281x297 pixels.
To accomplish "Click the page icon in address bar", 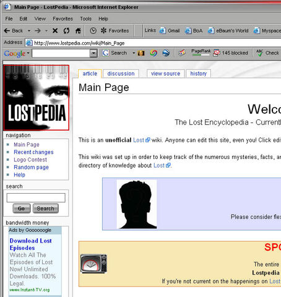I will (x=29, y=43).
